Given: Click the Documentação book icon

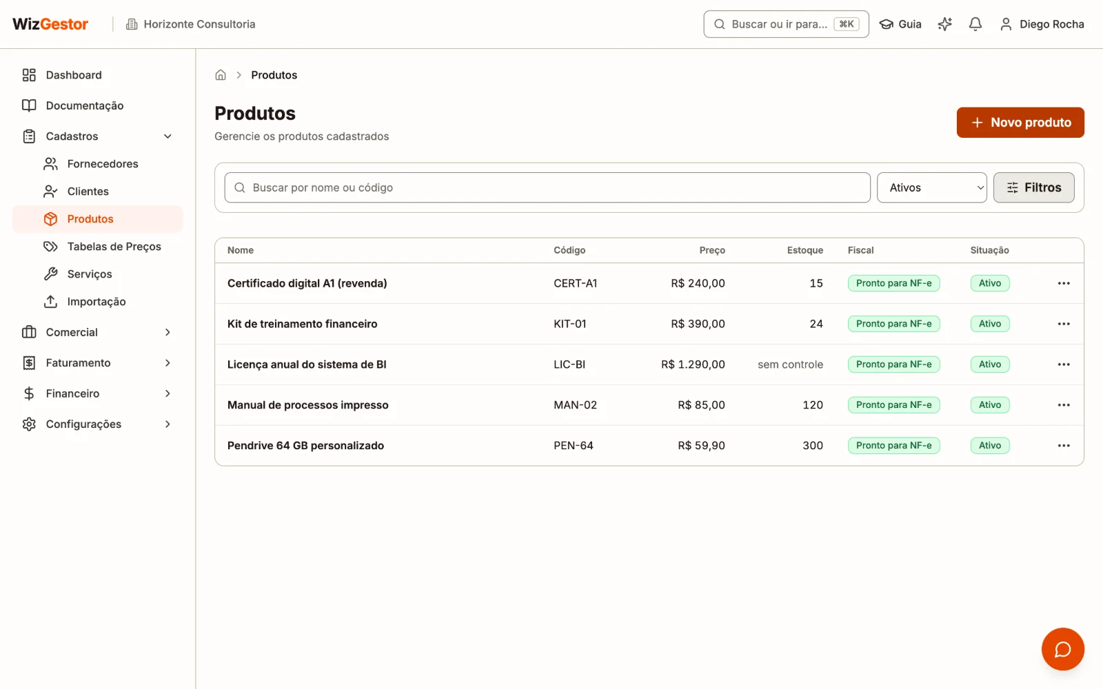Looking at the screenshot, I should click(29, 105).
